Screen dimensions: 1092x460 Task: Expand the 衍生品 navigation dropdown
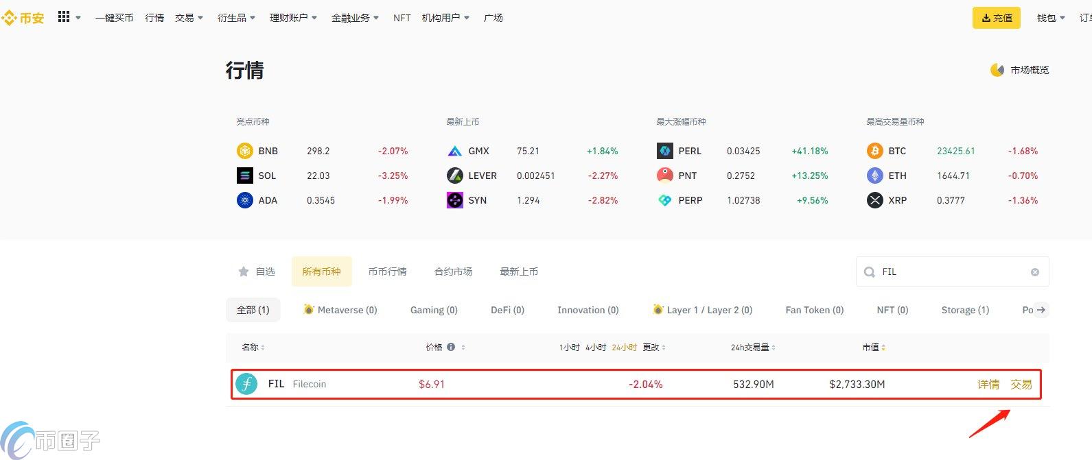[237, 18]
